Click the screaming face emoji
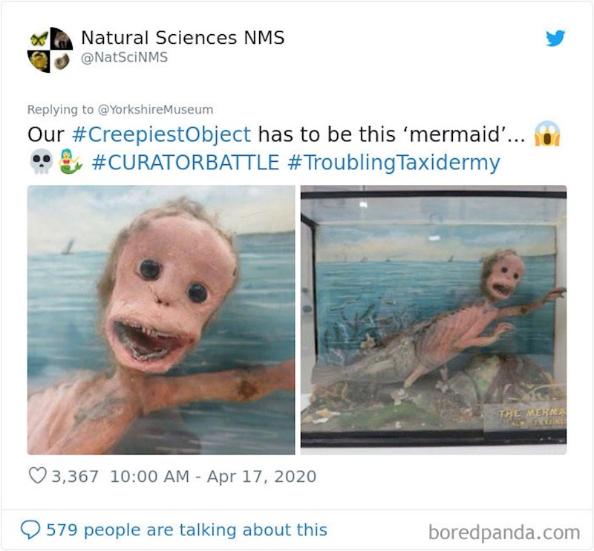The width and height of the screenshot is (594, 551). 547,134
